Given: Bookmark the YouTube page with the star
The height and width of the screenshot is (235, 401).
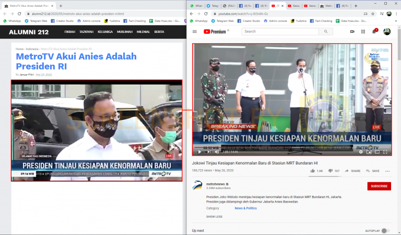Looking at the screenshot, I should pyautogui.click(x=373, y=14).
